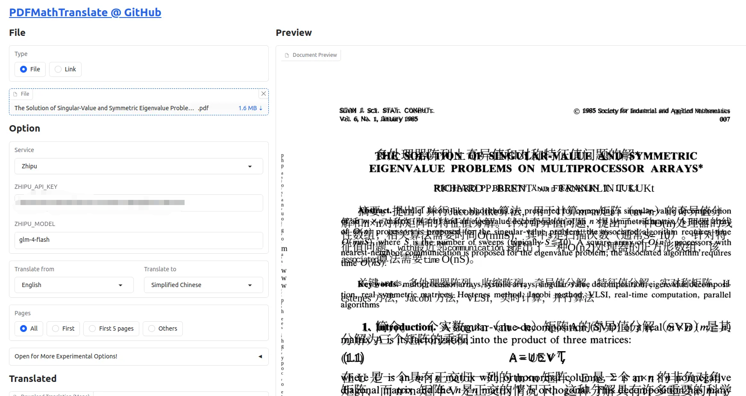
Task: Download the file via the 1.6 MB link
Action: (250, 108)
